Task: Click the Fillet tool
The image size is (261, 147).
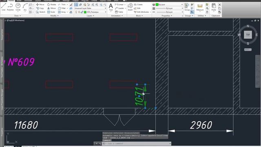Action: tap(62, 8)
